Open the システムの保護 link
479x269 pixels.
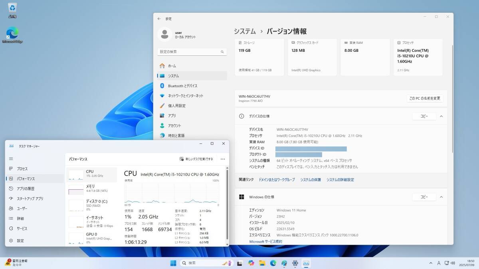pos(311,180)
